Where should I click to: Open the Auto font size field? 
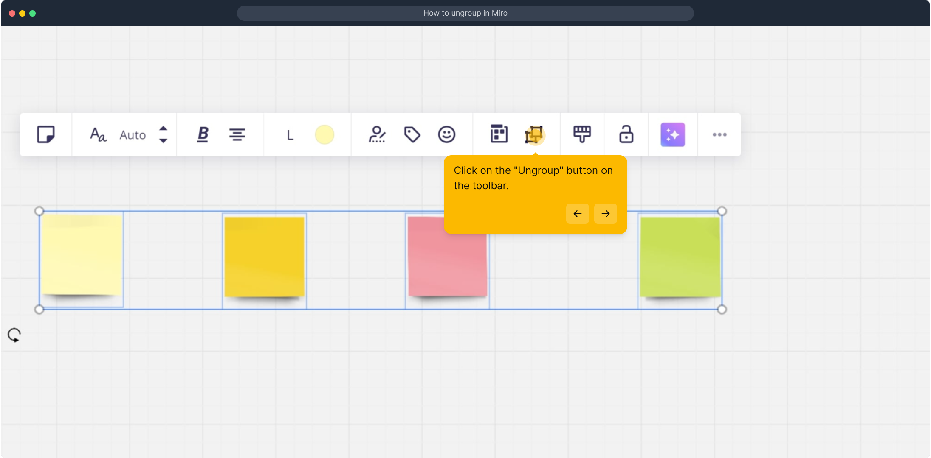tap(133, 135)
